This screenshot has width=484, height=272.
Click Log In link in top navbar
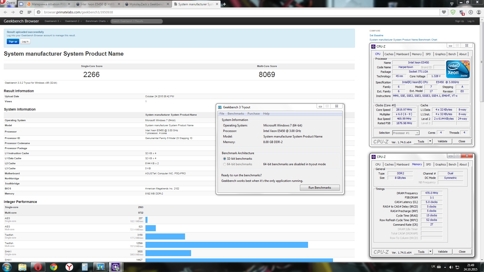point(471,21)
